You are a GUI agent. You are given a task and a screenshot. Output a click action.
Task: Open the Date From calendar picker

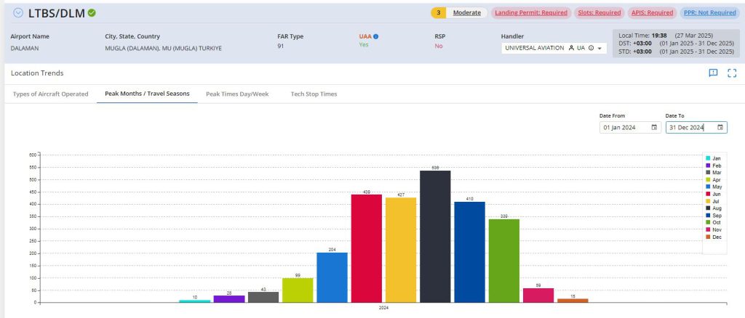[x=654, y=128]
